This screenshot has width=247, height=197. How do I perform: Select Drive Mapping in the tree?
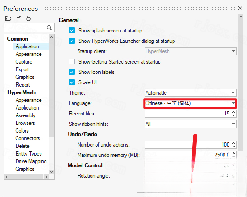(x=31, y=161)
